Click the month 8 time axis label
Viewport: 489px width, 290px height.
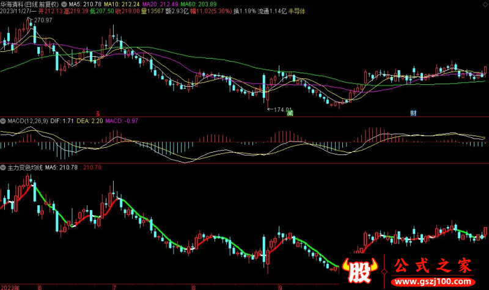click(194, 286)
